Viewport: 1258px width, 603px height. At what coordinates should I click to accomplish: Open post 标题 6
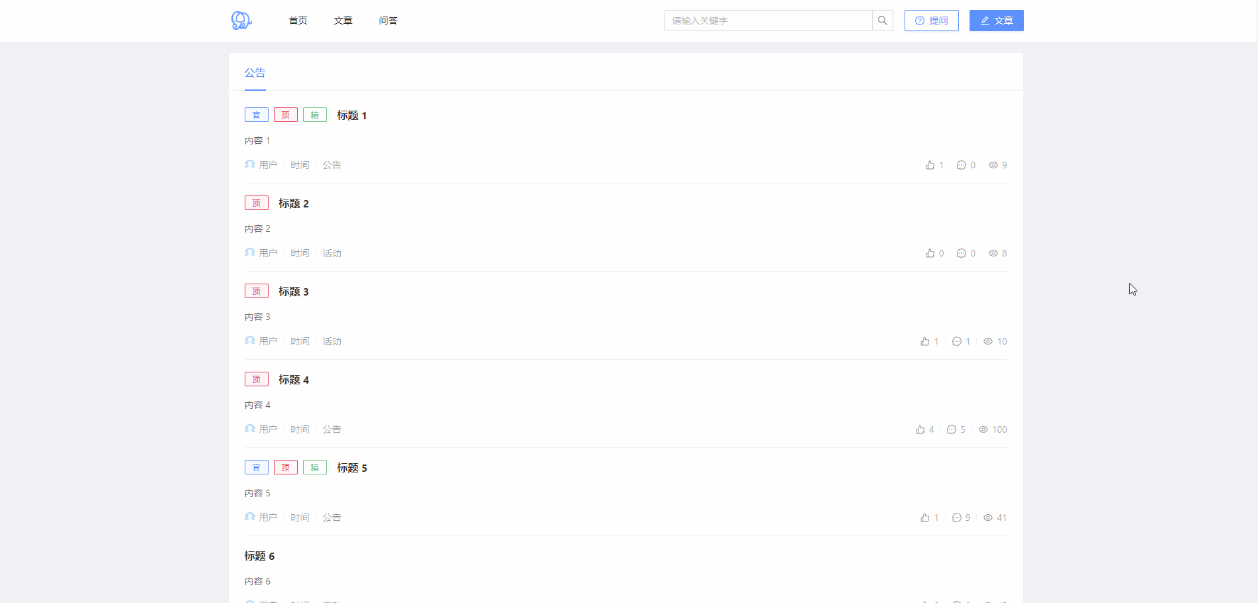coord(259,556)
